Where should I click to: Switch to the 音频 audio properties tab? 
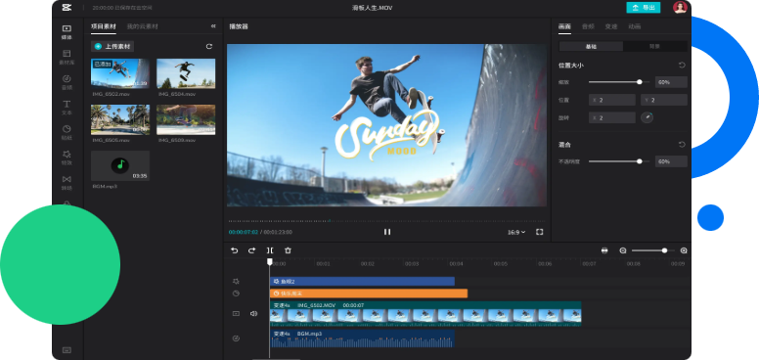(588, 26)
